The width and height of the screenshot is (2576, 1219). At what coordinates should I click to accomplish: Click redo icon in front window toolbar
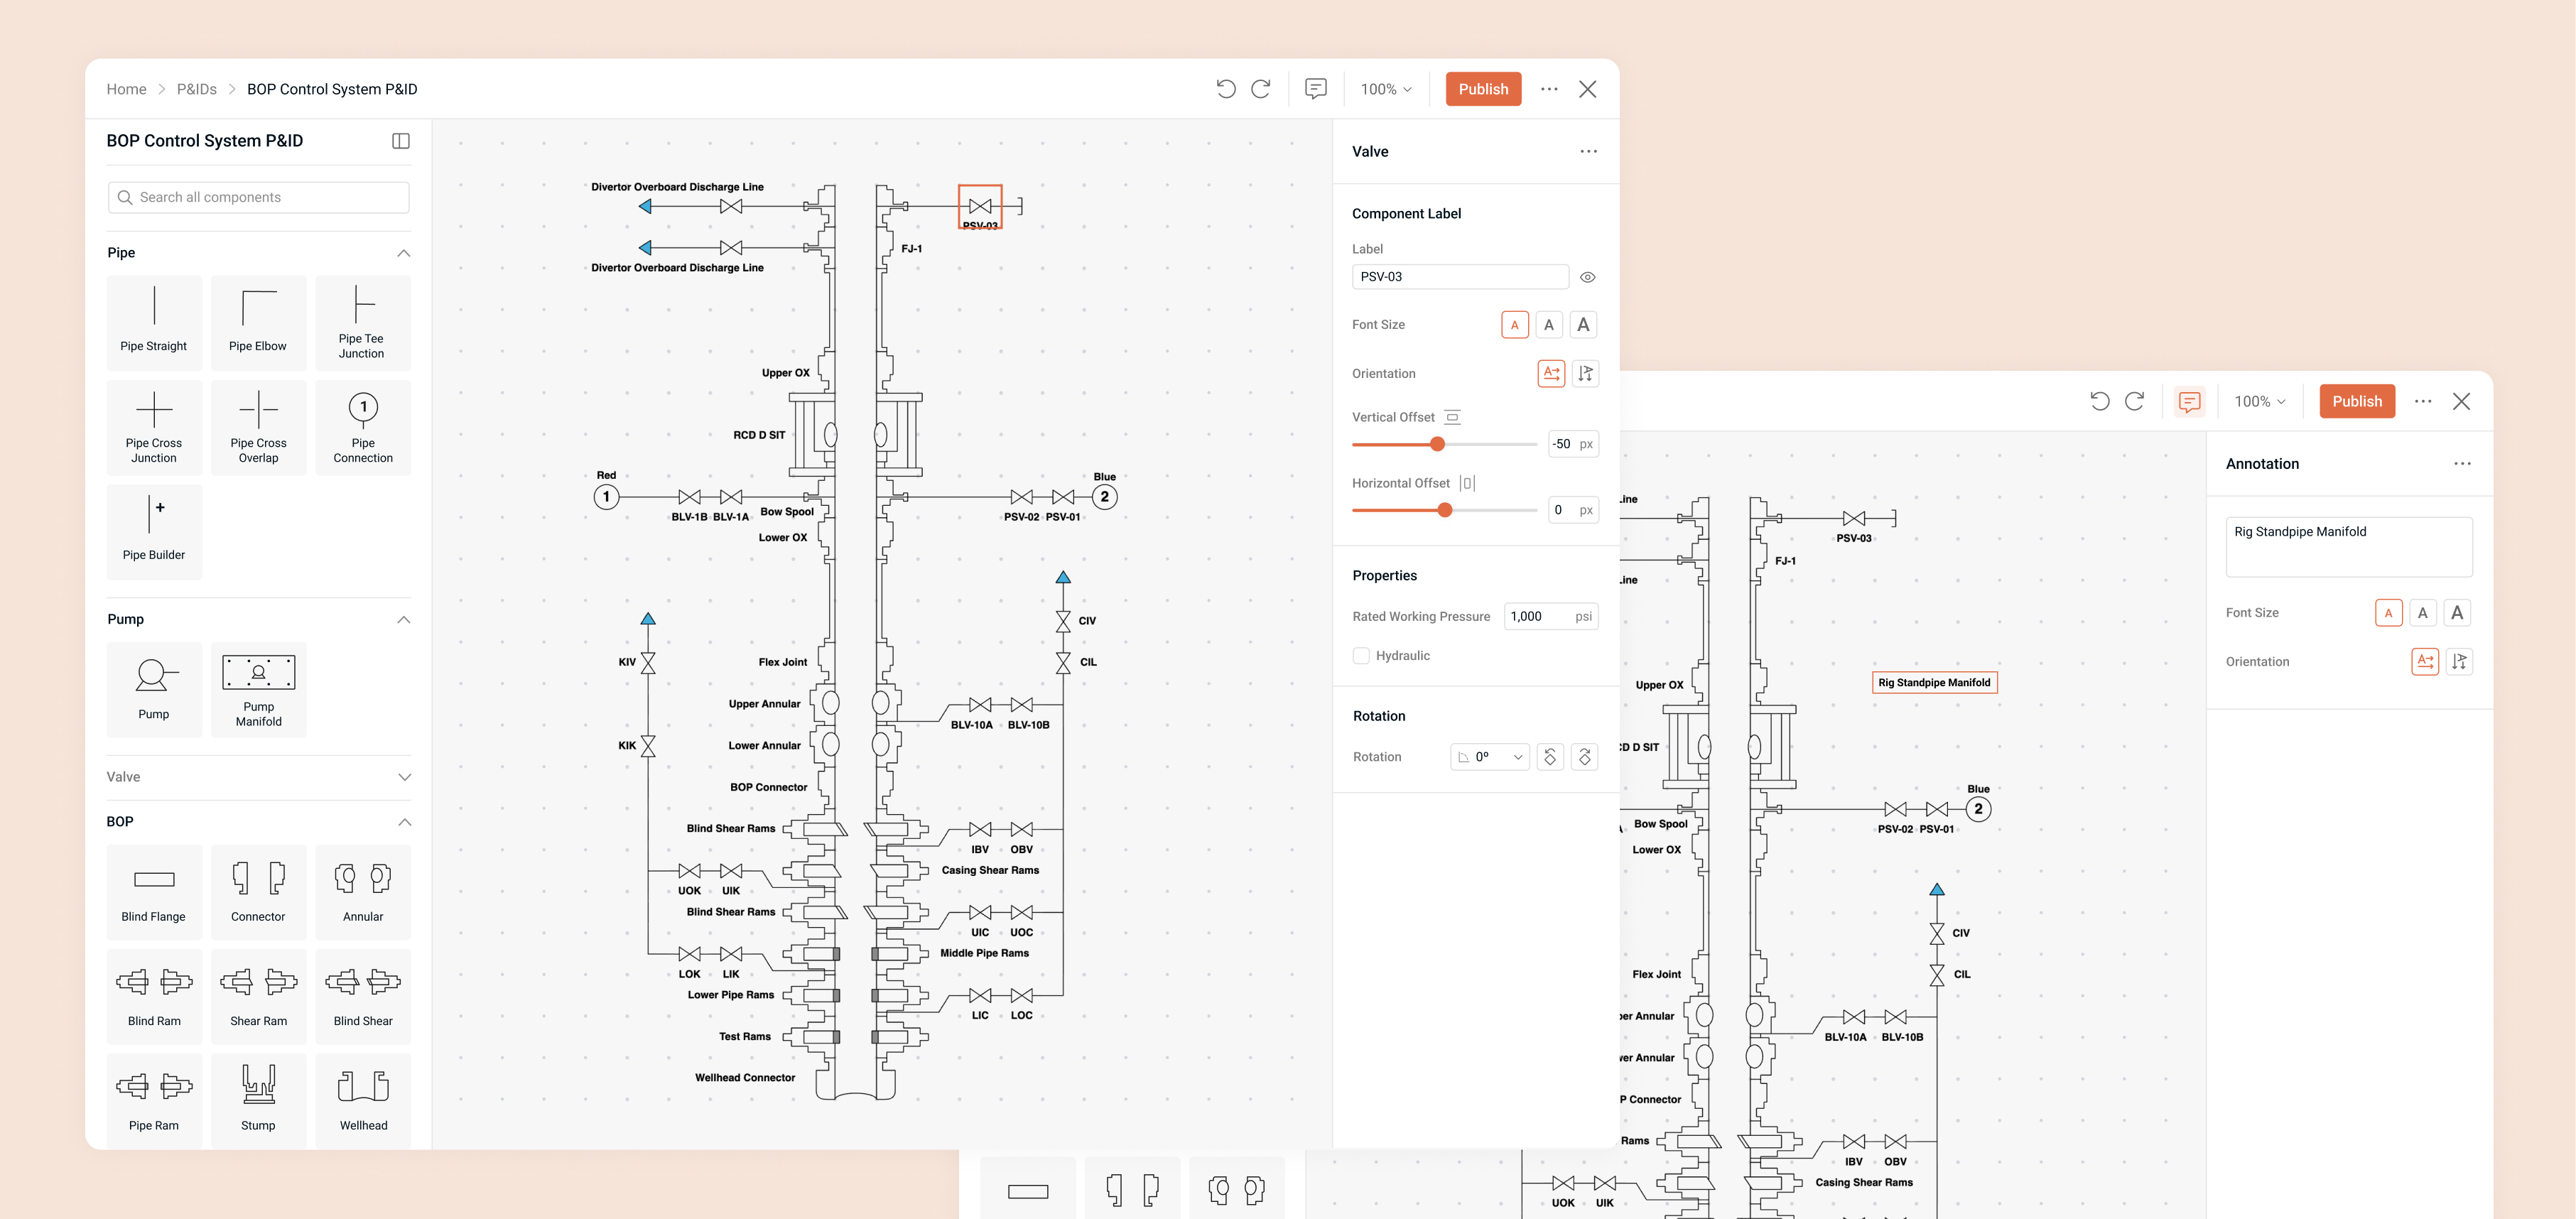tap(1261, 89)
